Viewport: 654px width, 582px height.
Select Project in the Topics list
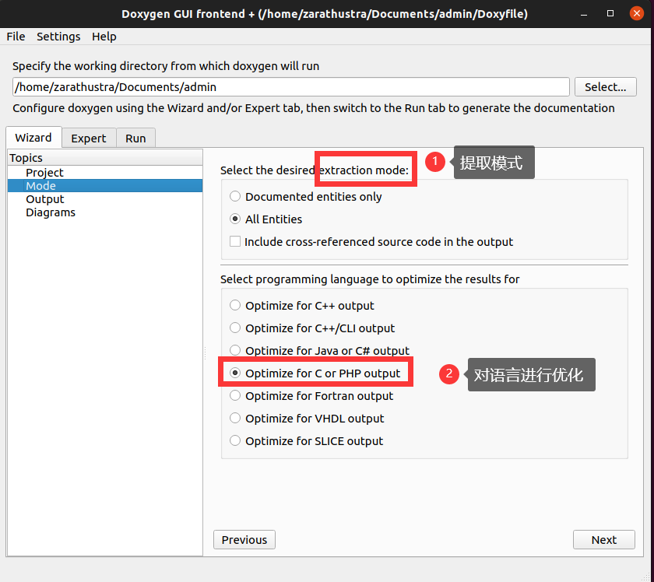[104, 173]
